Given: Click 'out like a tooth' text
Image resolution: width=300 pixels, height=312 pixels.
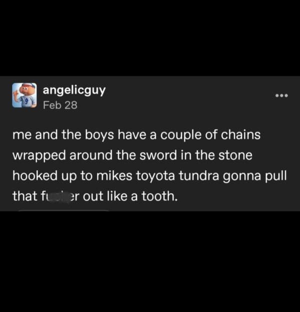Looking at the screenshot, I should click(130, 196).
